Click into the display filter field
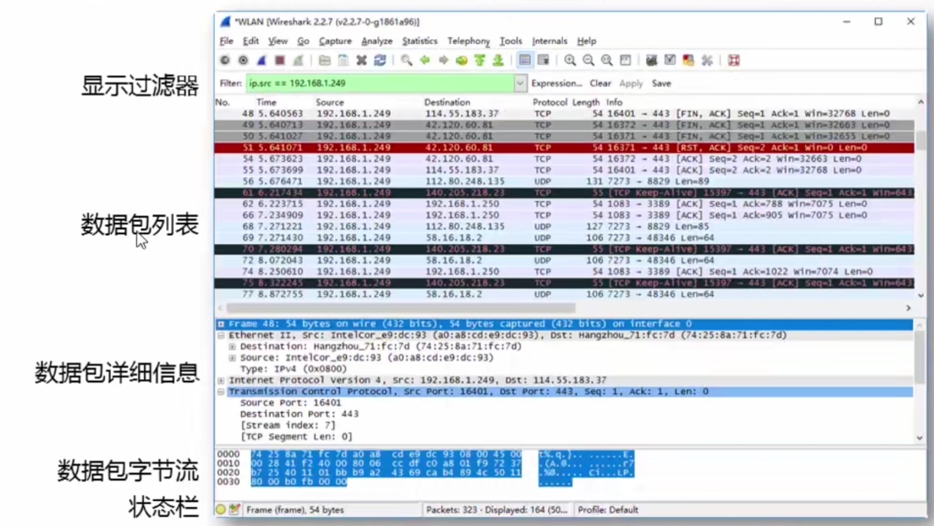934x526 pixels. coord(380,84)
